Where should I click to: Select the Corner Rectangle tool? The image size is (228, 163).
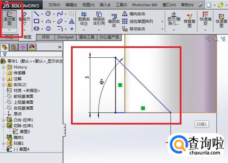click(36, 21)
